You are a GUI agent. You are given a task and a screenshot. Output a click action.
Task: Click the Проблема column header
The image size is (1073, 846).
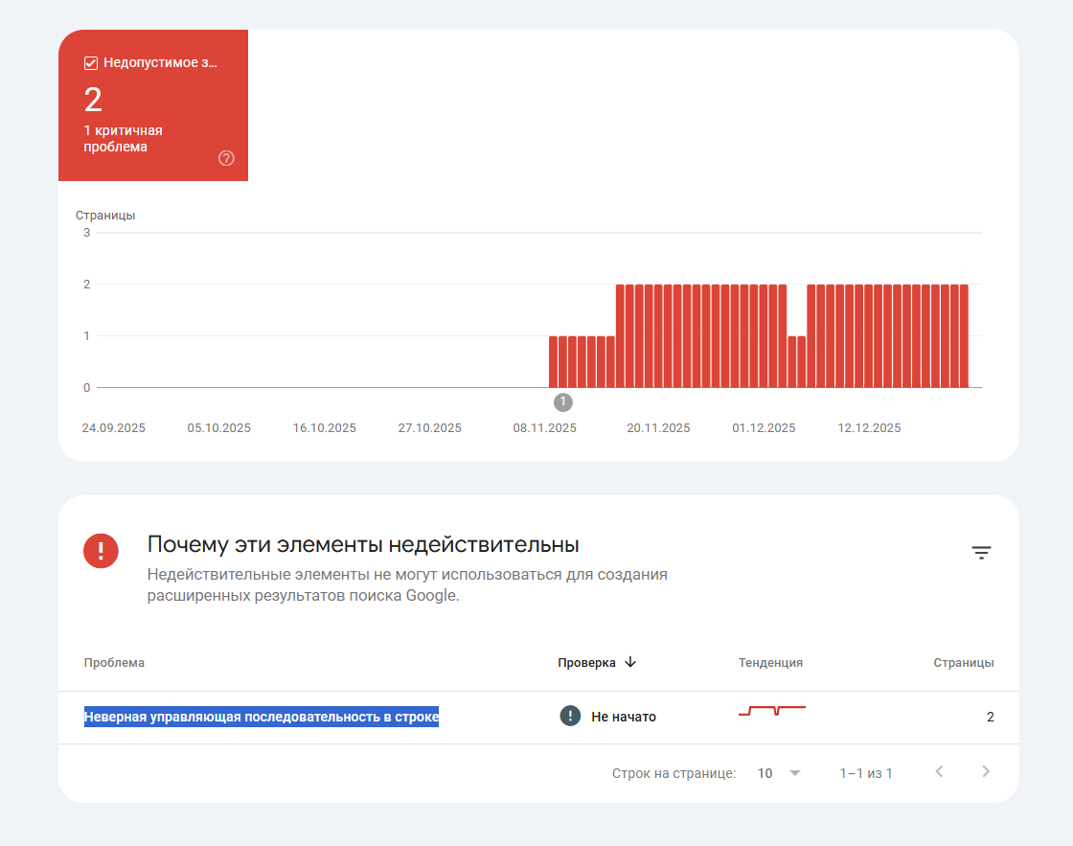pyautogui.click(x=114, y=663)
